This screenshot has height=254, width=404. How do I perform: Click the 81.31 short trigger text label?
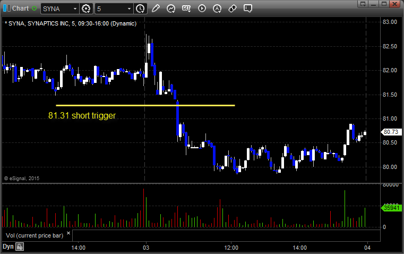82,115
